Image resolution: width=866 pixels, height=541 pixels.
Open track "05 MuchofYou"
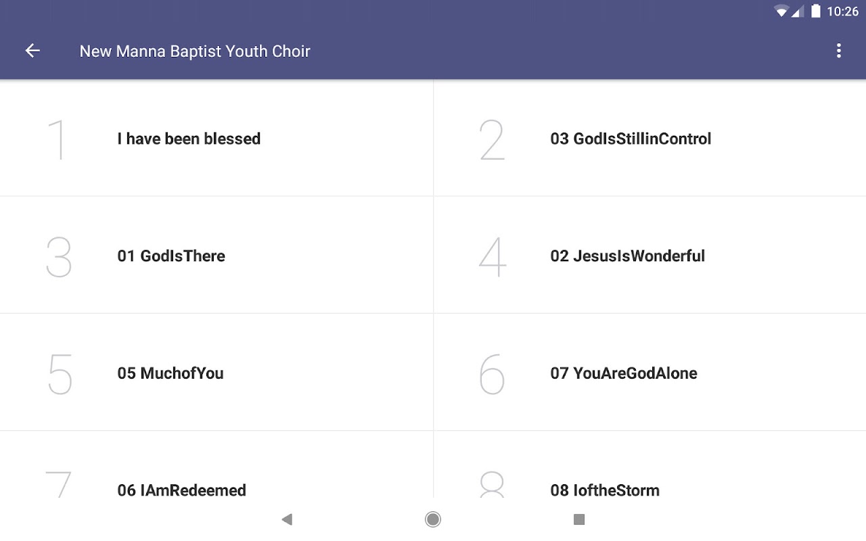[170, 373]
